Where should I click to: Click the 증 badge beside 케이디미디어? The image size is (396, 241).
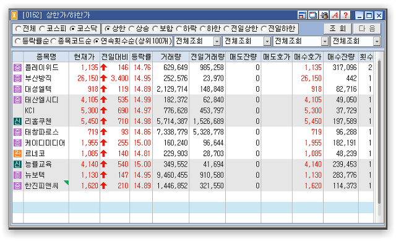17,142
